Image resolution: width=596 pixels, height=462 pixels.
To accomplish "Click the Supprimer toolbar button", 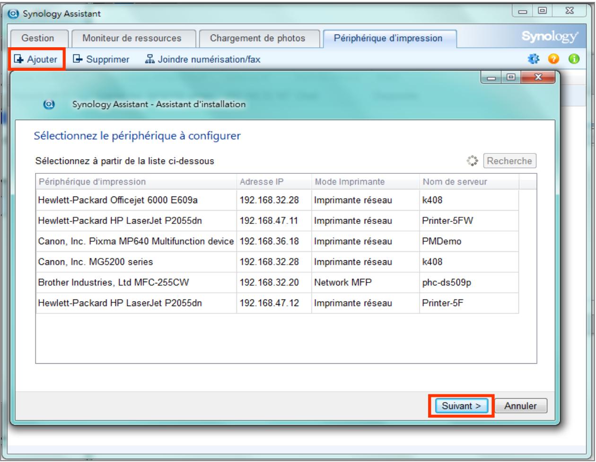I will pyautogui.click(x=101, y=60).
